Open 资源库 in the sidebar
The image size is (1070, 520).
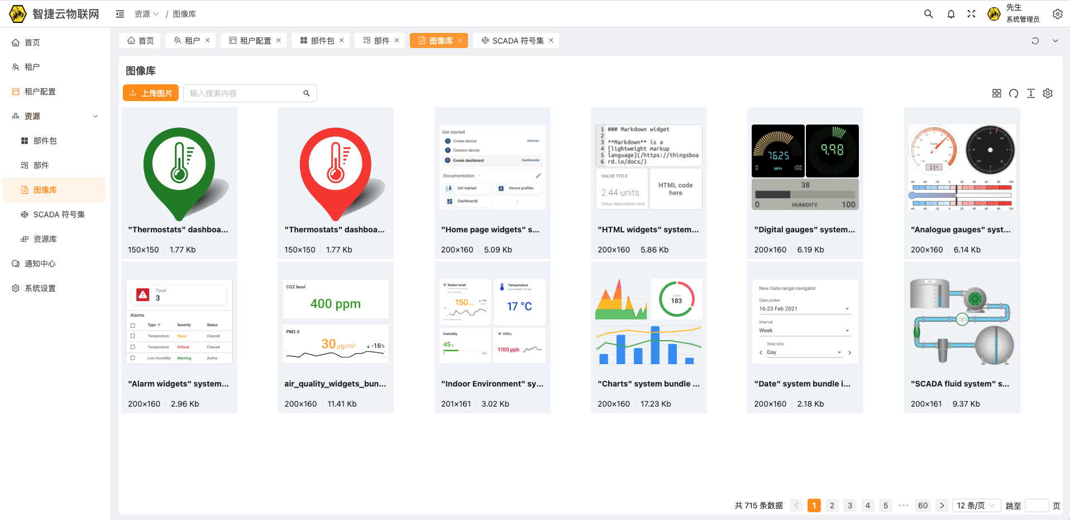tap(54, 239)
